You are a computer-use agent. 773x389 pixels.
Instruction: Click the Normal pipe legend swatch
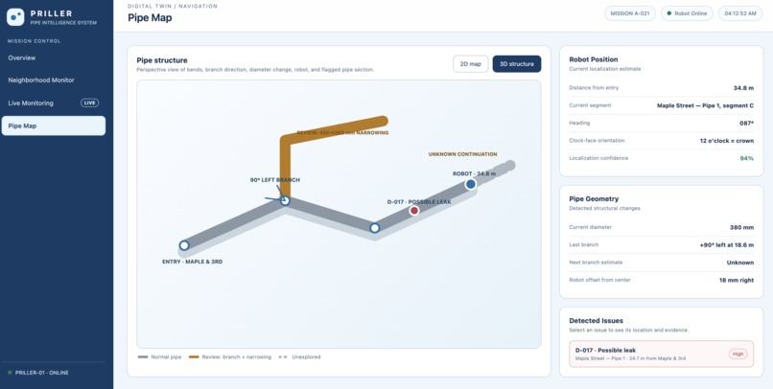coord(143,357)
